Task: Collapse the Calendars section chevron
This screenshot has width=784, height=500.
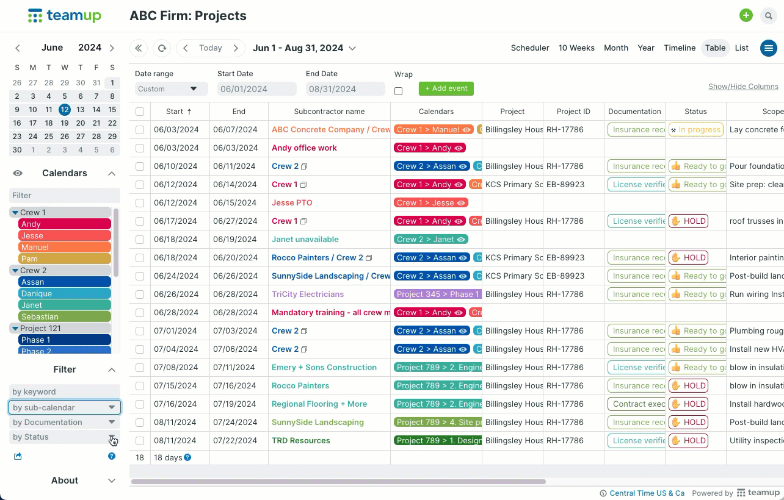Action: point(112,173)
